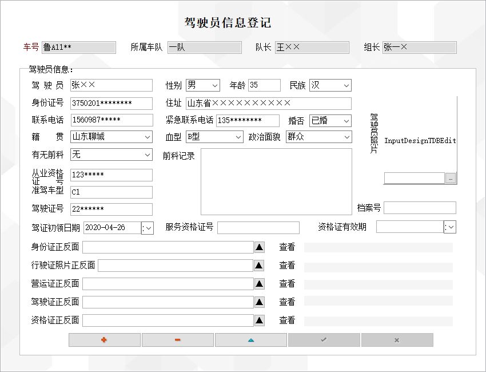Viewport: 486px width, 372px height.
Task: Click the 驾驶证正反面 file path field
Action: pyautogui.click(x=168, y=302)
